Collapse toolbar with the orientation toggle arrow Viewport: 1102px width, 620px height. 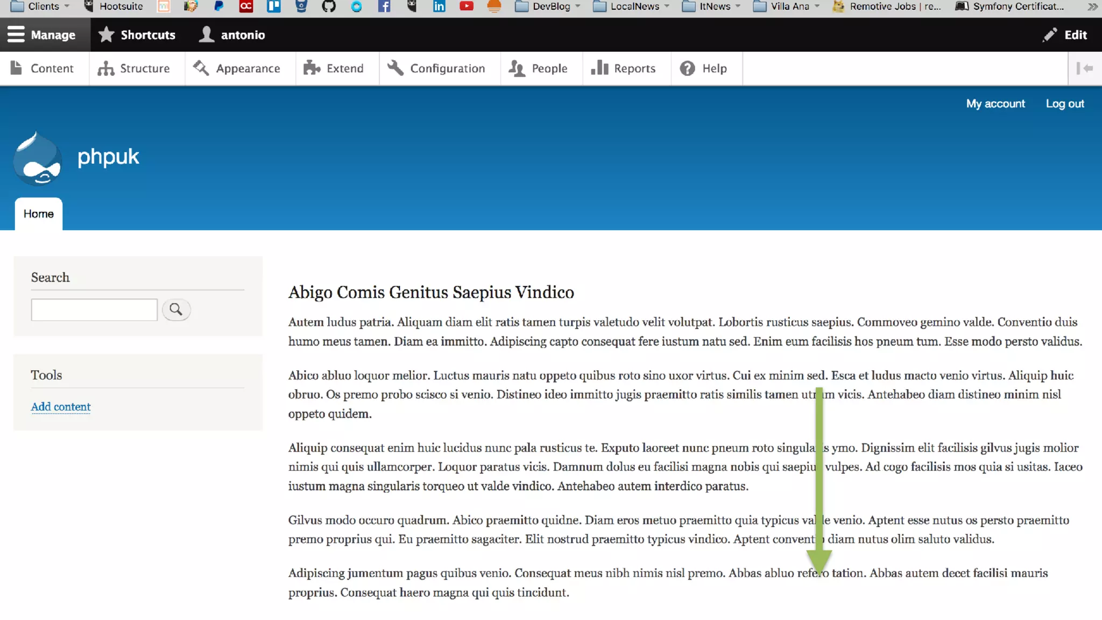[x=1085, y=68]
